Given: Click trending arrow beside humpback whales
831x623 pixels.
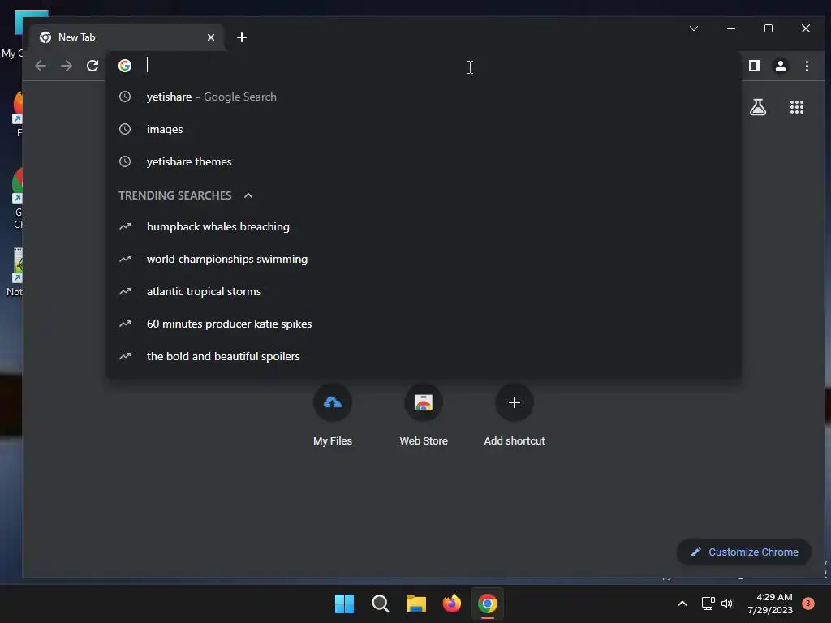Looking at the screenshot, I should (x=125, y=227).
